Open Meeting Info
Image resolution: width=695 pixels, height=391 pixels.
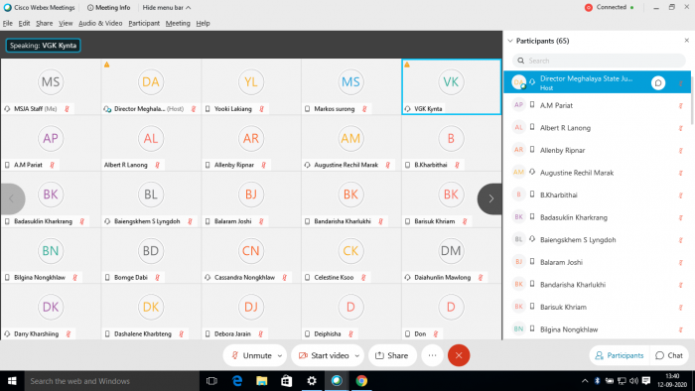(108, 8)
